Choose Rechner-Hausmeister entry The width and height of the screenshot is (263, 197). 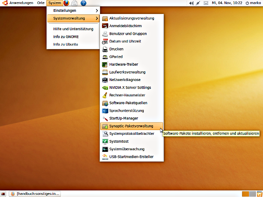coord(131,95)
